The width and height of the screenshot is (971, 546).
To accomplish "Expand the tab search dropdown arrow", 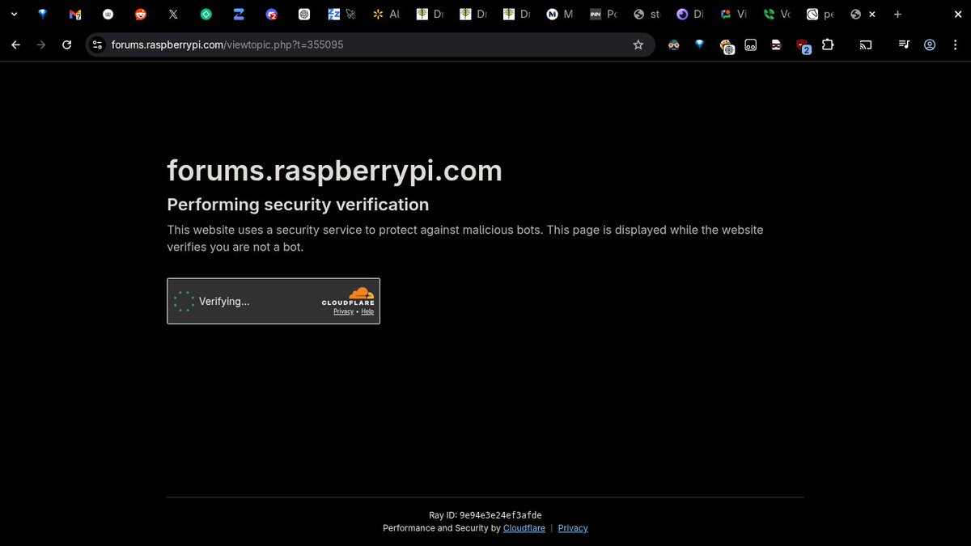I will (x=14, y=15).
